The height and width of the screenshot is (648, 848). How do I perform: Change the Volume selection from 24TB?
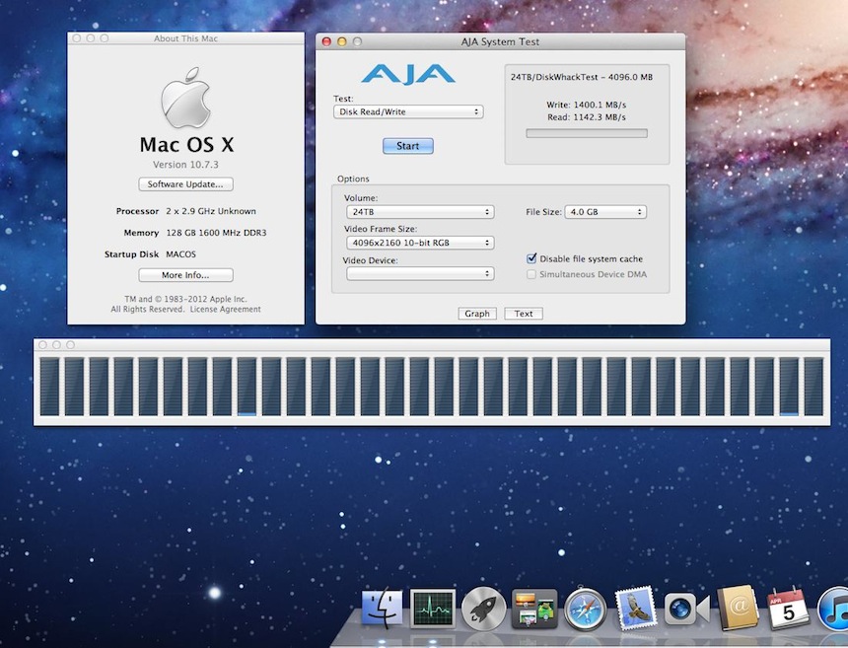point(419,211)
